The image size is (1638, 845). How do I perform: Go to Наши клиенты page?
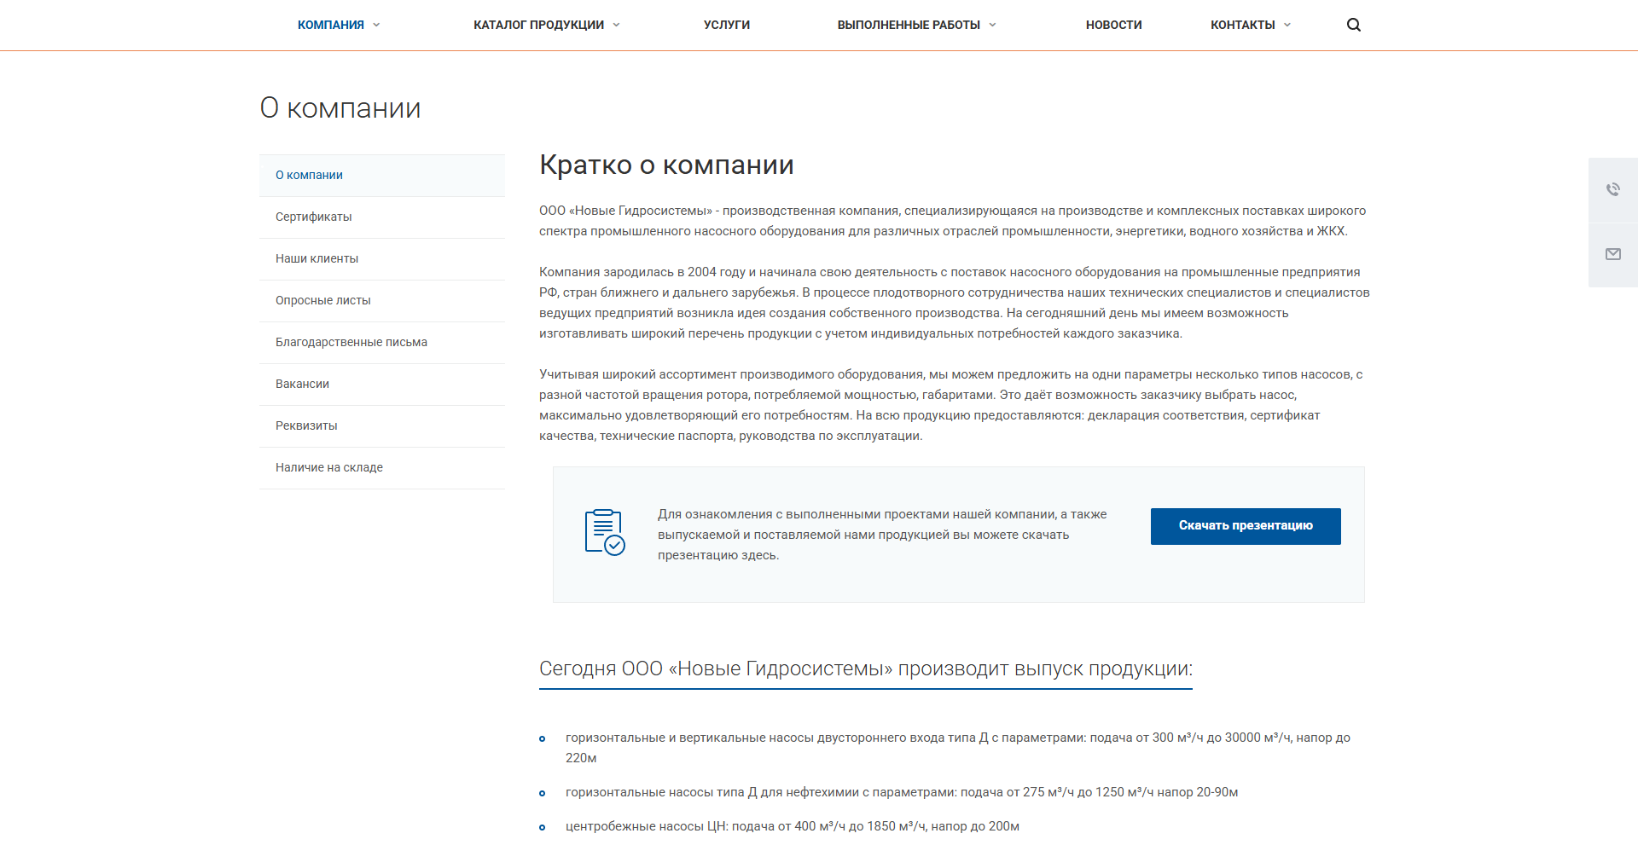pyautogui.click(x=317, y=258)
